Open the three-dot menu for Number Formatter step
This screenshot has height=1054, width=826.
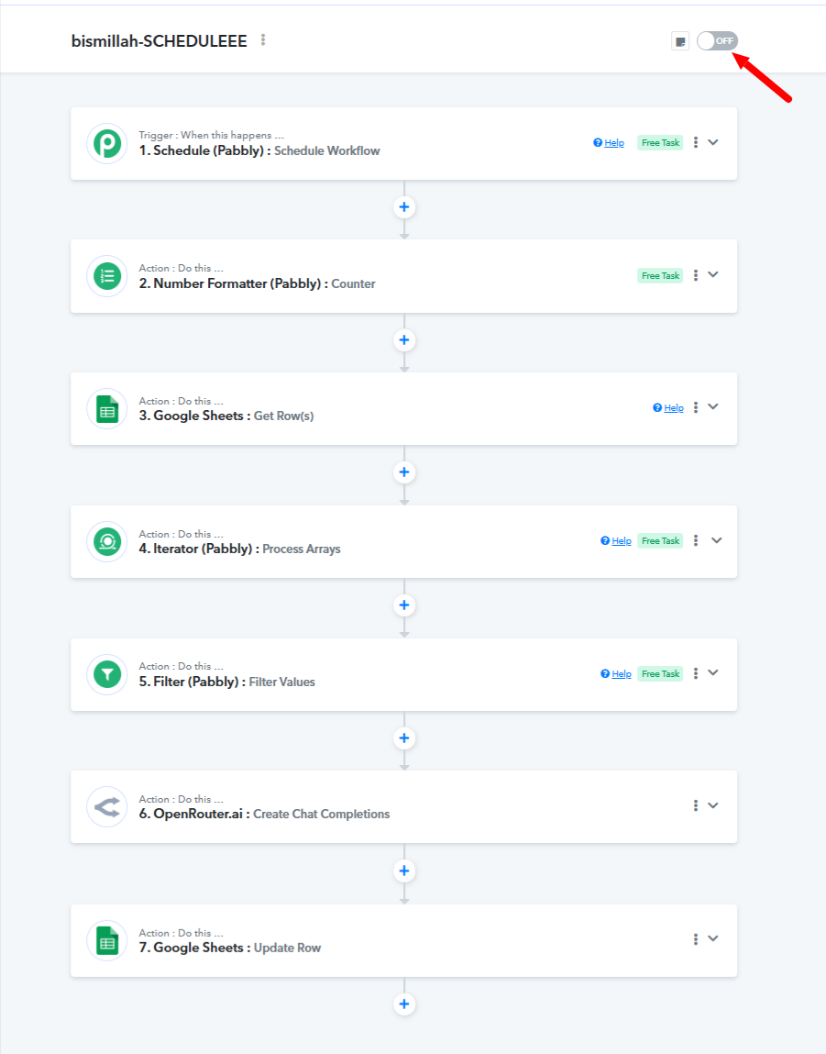click(x=696, y=275)
